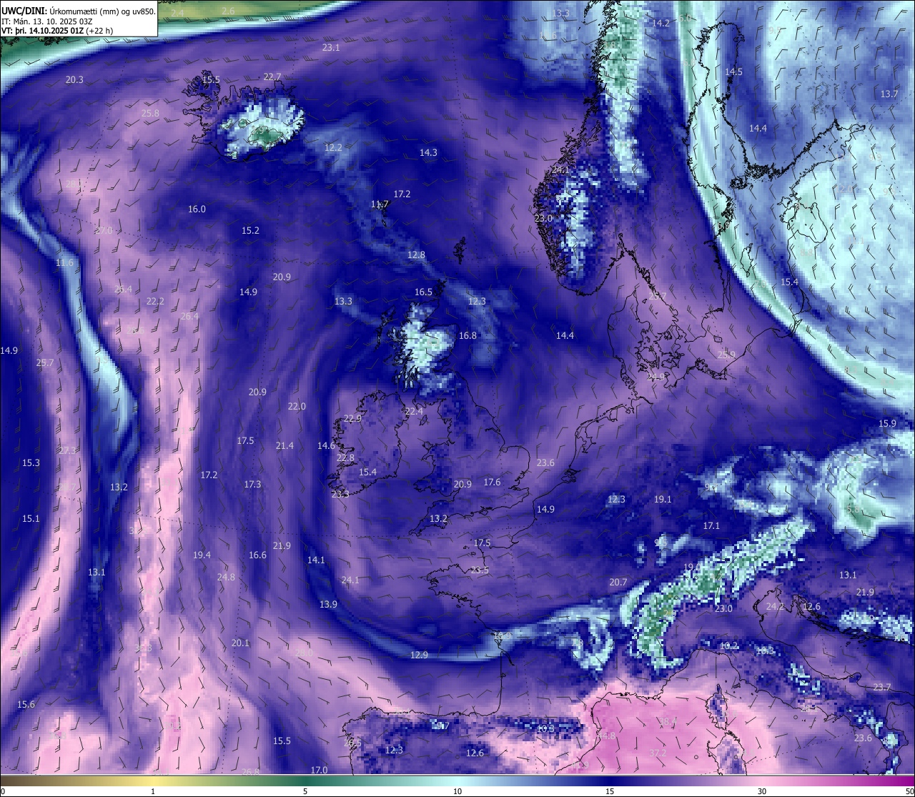Click the 24.2 value on the map

point(775,606)
